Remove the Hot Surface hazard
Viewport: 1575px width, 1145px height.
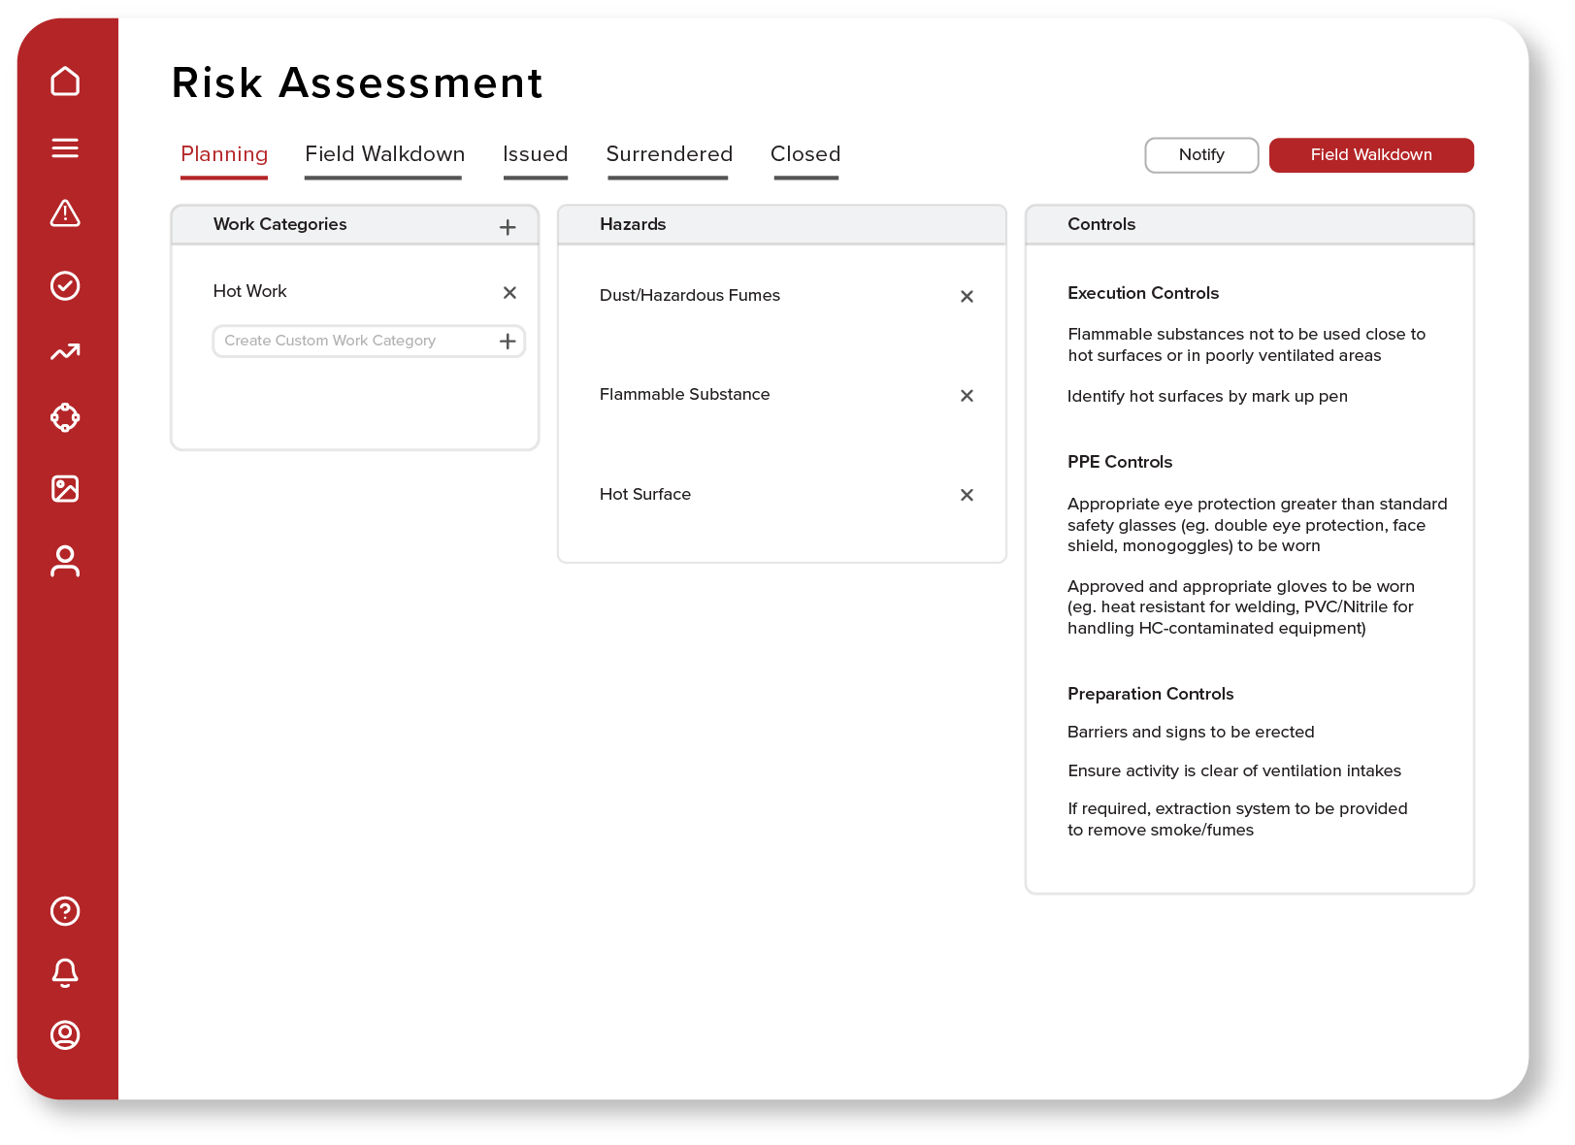967,495
